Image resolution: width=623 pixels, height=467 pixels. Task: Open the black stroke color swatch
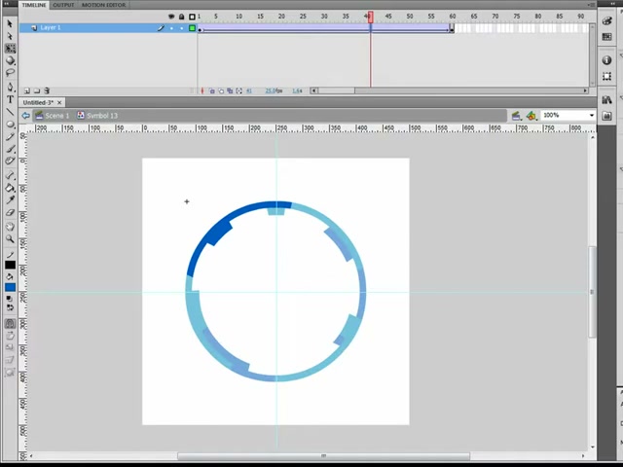click(10, 265)
